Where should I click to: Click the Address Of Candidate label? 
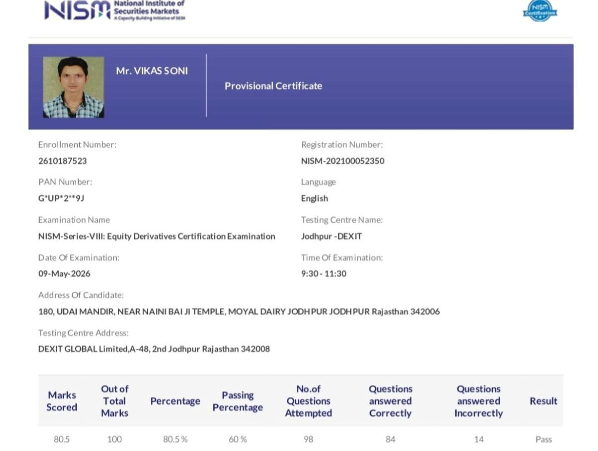81,295
